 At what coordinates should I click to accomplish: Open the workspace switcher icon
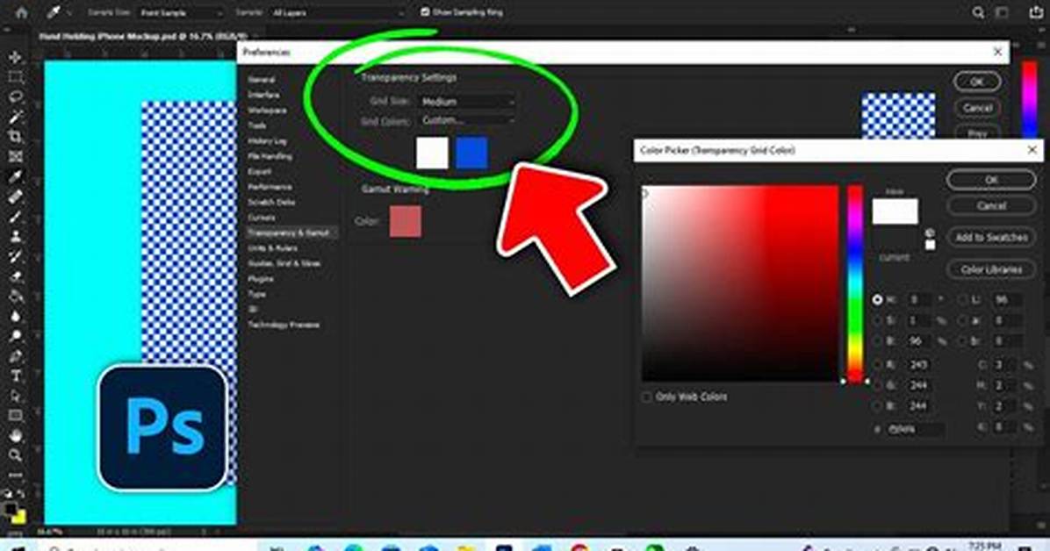tap(1002, 12)
